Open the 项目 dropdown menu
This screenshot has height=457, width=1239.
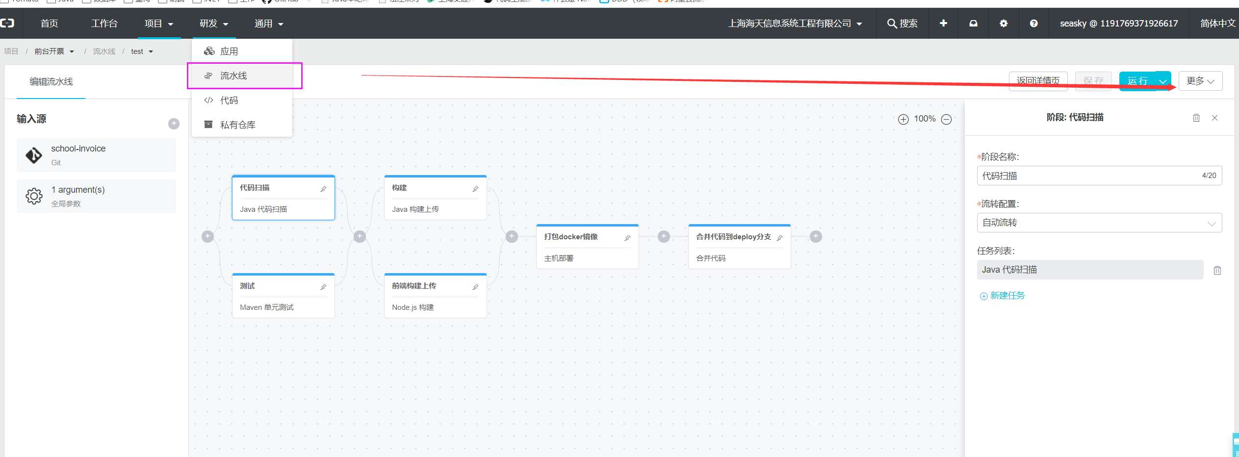tap(159, 24)
